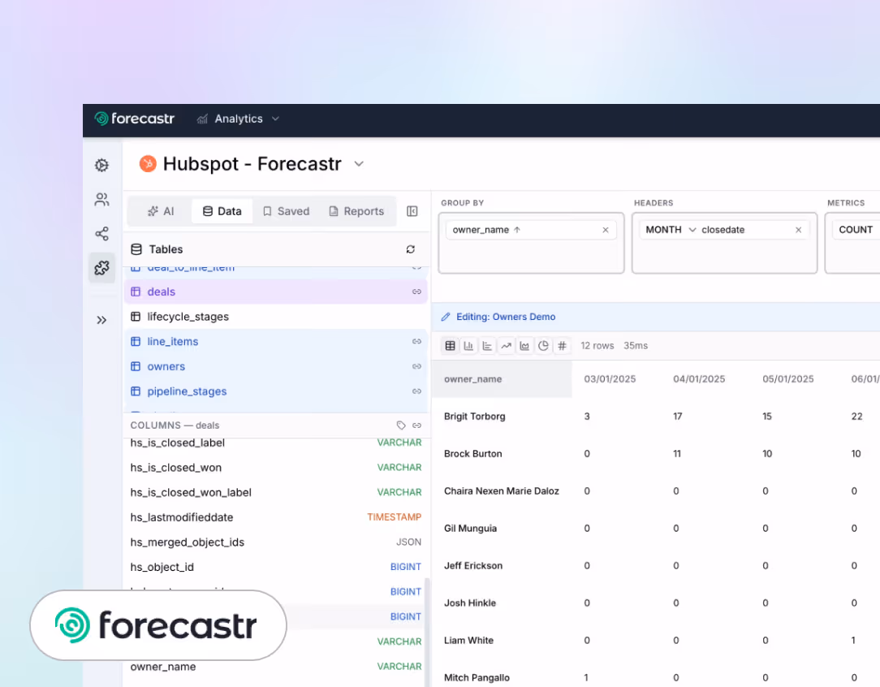Expand the left sidebar with double-chevron

point(101,320)
